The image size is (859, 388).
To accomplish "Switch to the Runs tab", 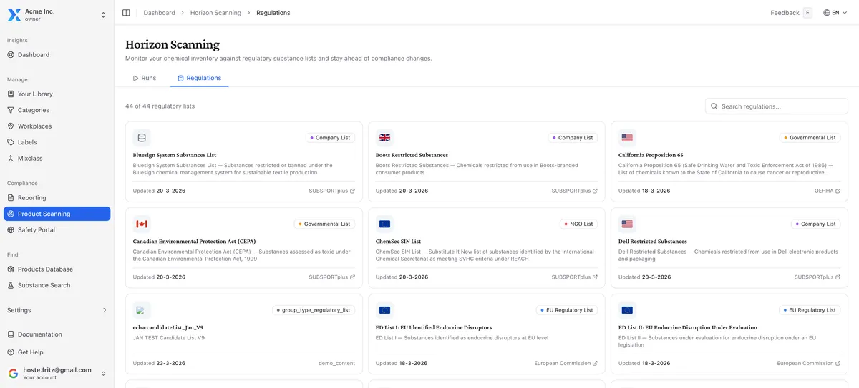I will pyautogui.click(x=145, y=78).
